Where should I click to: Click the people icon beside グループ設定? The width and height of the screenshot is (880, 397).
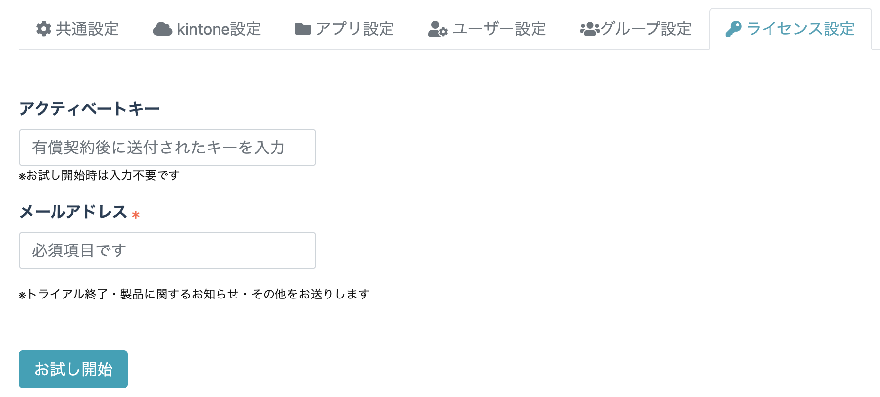click(x=590, y=29)
